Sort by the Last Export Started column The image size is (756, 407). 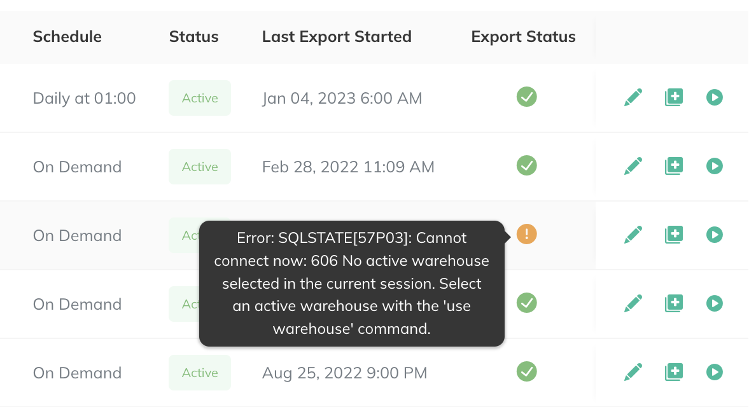[x=337, y=37]
